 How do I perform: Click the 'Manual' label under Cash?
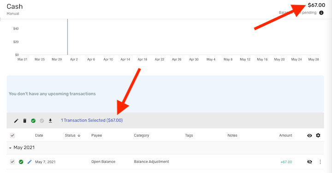click(13, 14)
